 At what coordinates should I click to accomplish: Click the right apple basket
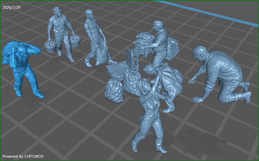tap(75, 40)
